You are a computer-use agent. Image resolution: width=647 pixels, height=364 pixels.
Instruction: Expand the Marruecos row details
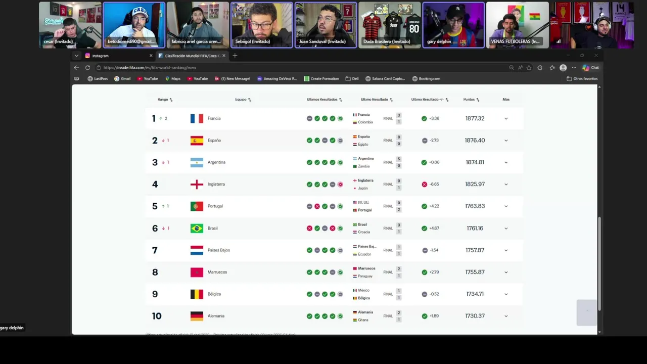coord(506,272)
